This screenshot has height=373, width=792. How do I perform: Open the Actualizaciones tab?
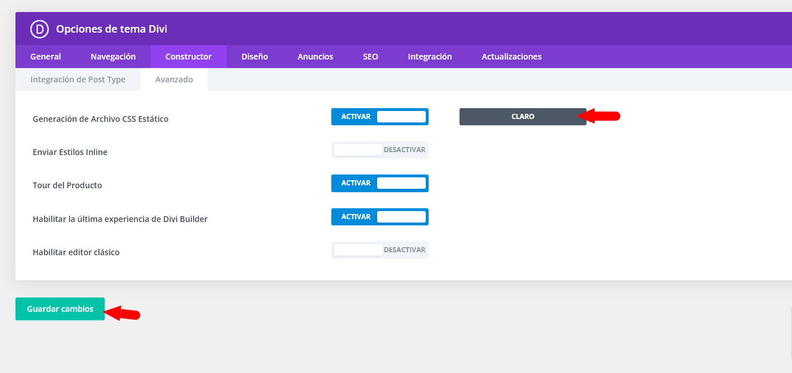click(512, 57)
